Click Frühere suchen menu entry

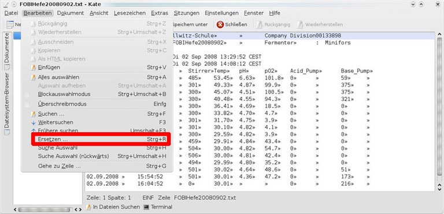(98, 131)
